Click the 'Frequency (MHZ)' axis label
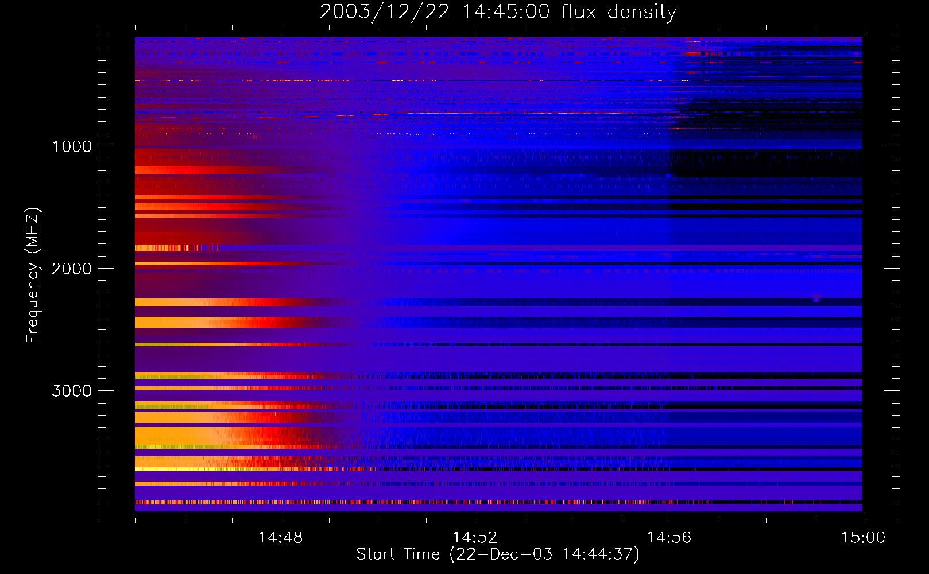Image resolution: width=929 pixels, height=574 pixels. coord(33,276)
